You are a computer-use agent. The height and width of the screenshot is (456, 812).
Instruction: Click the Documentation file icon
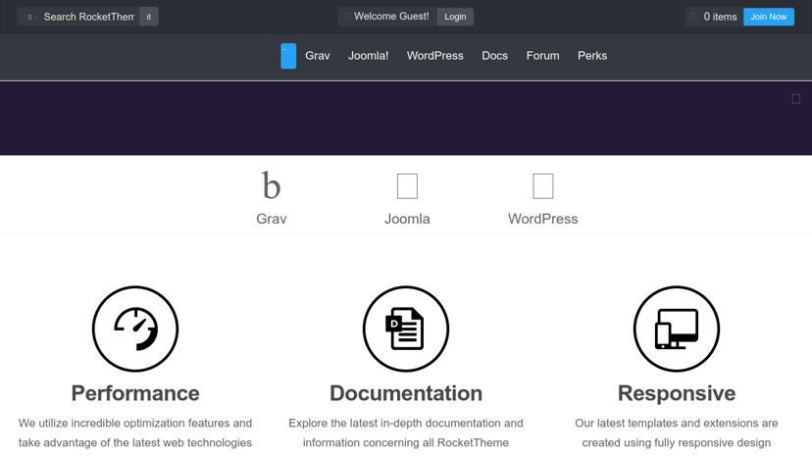406,329
